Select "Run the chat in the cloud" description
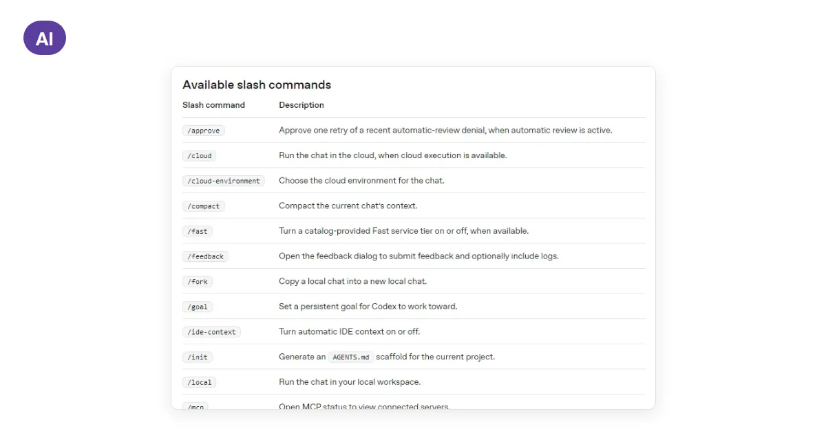 pyautogui.click(x=393, y=155)
